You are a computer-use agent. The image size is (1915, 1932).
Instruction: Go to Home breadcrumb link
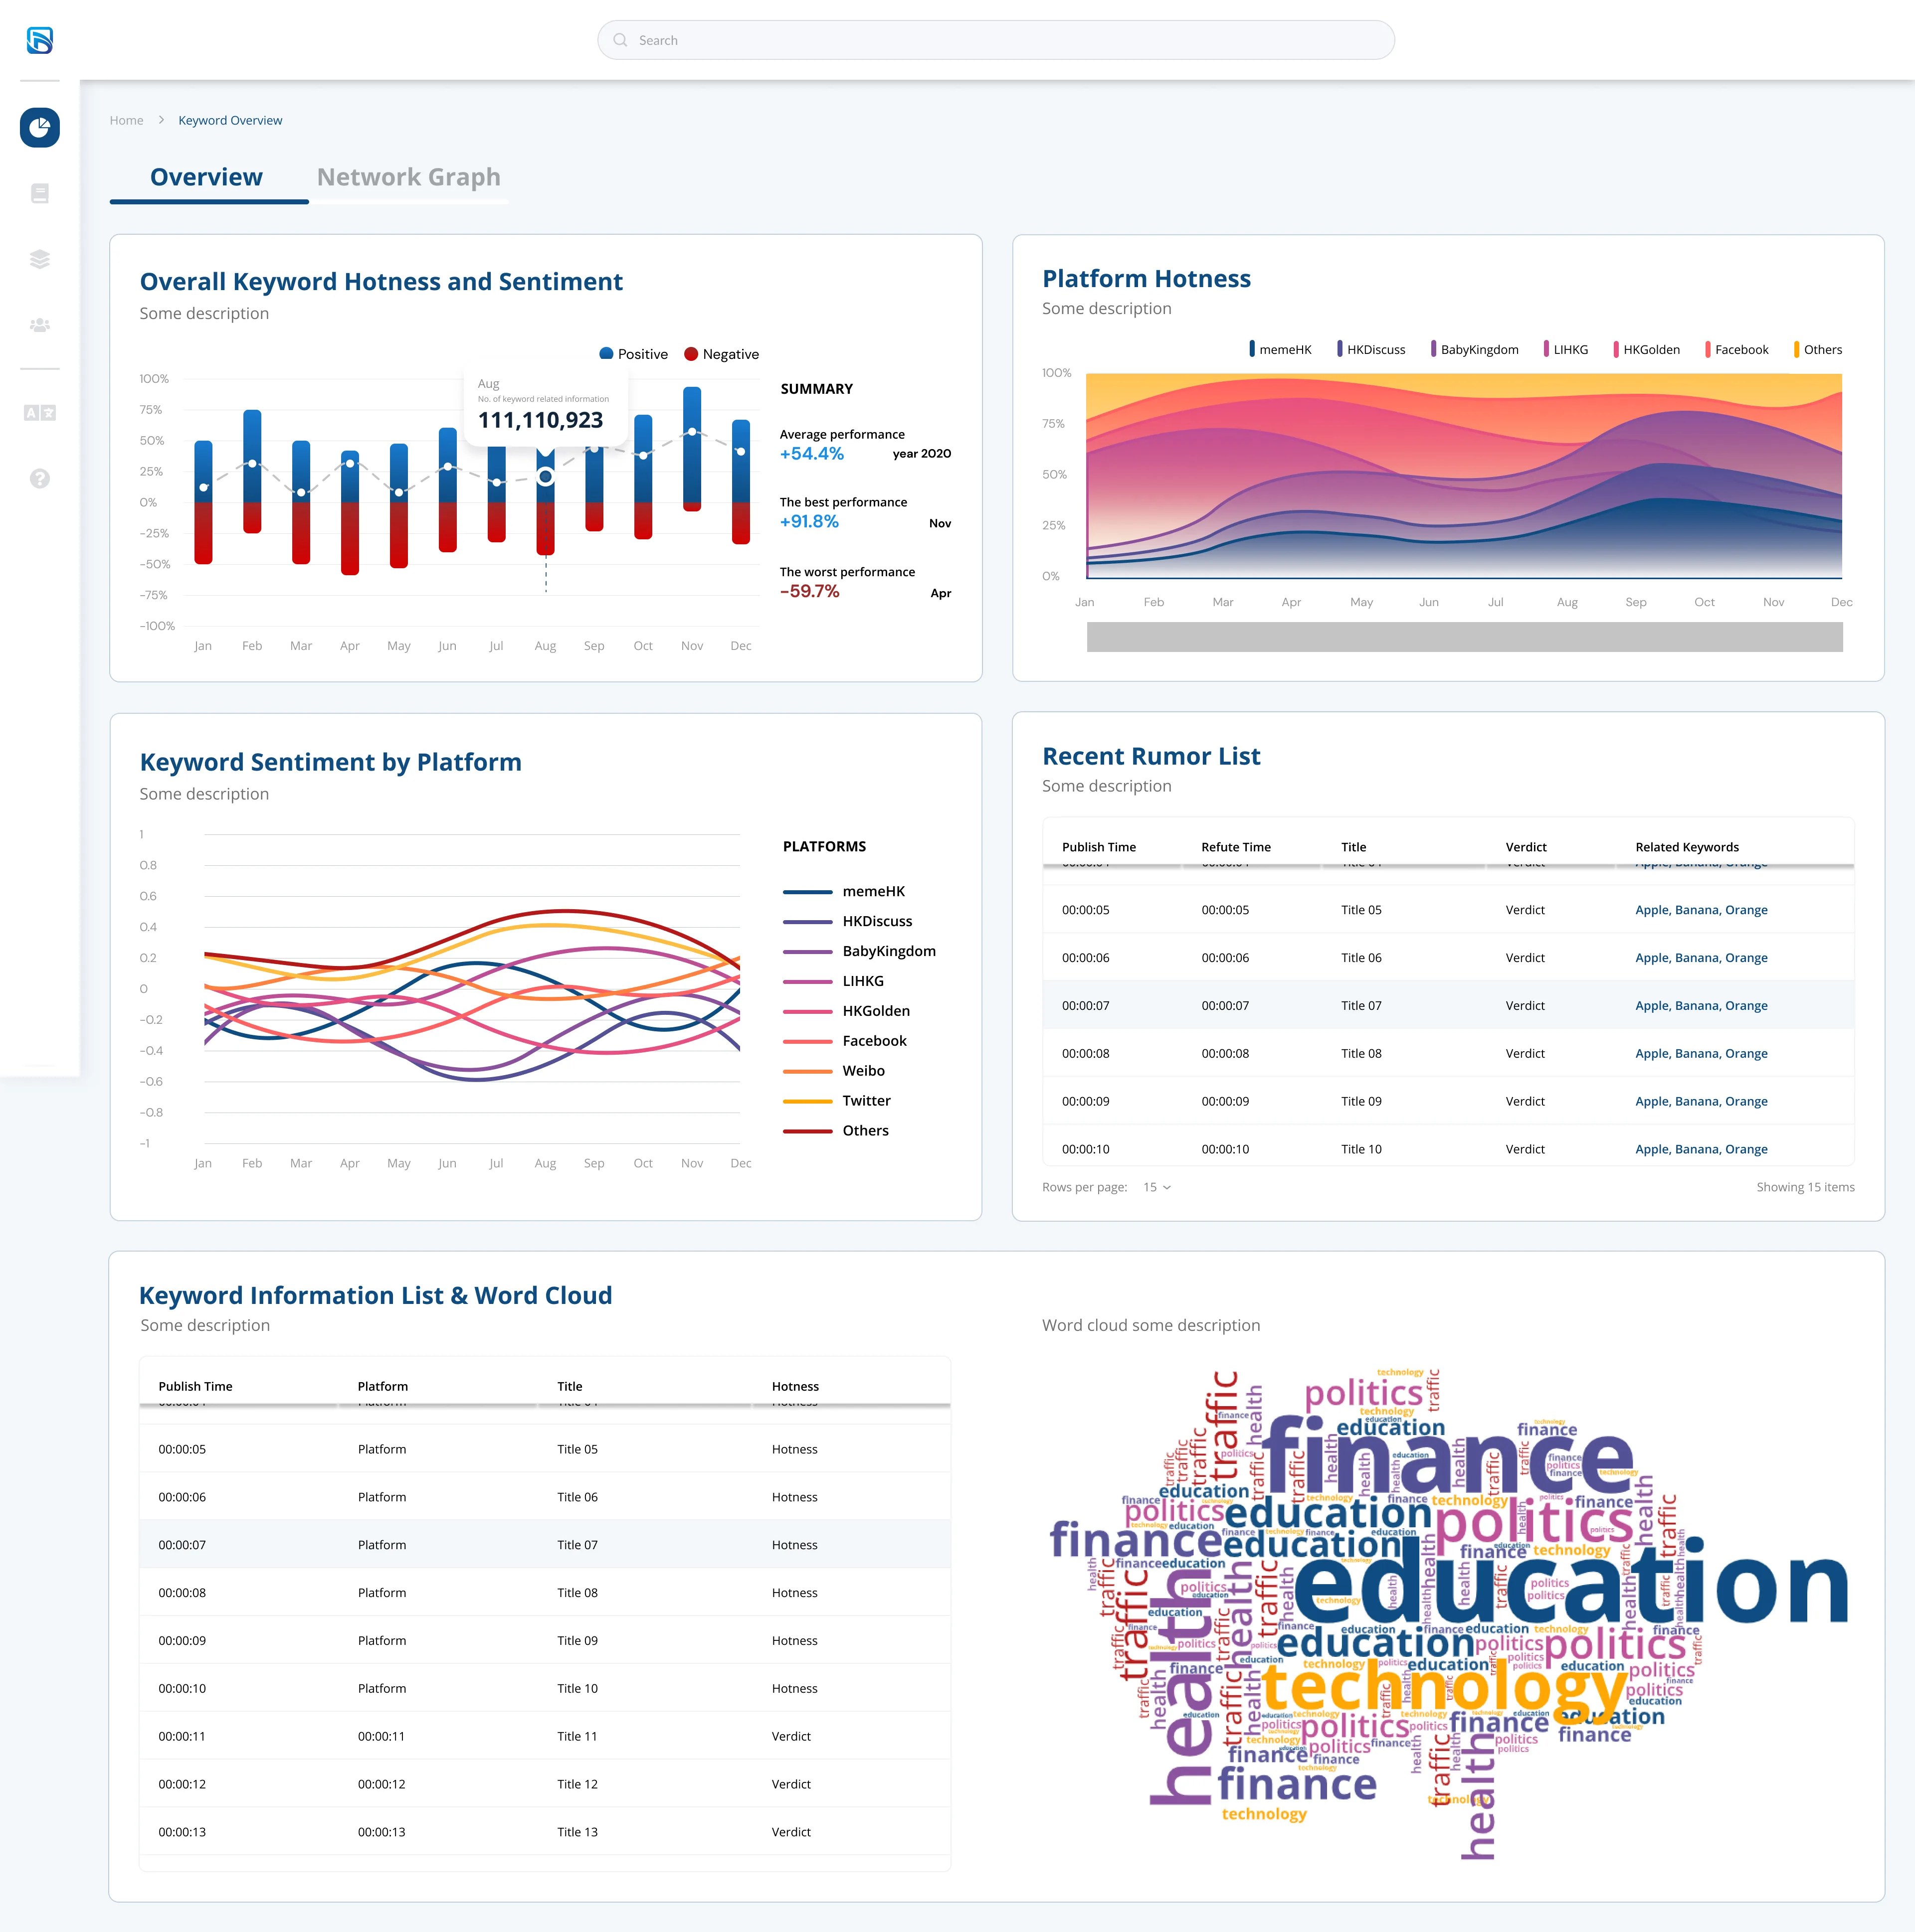[x=126, y=120]
